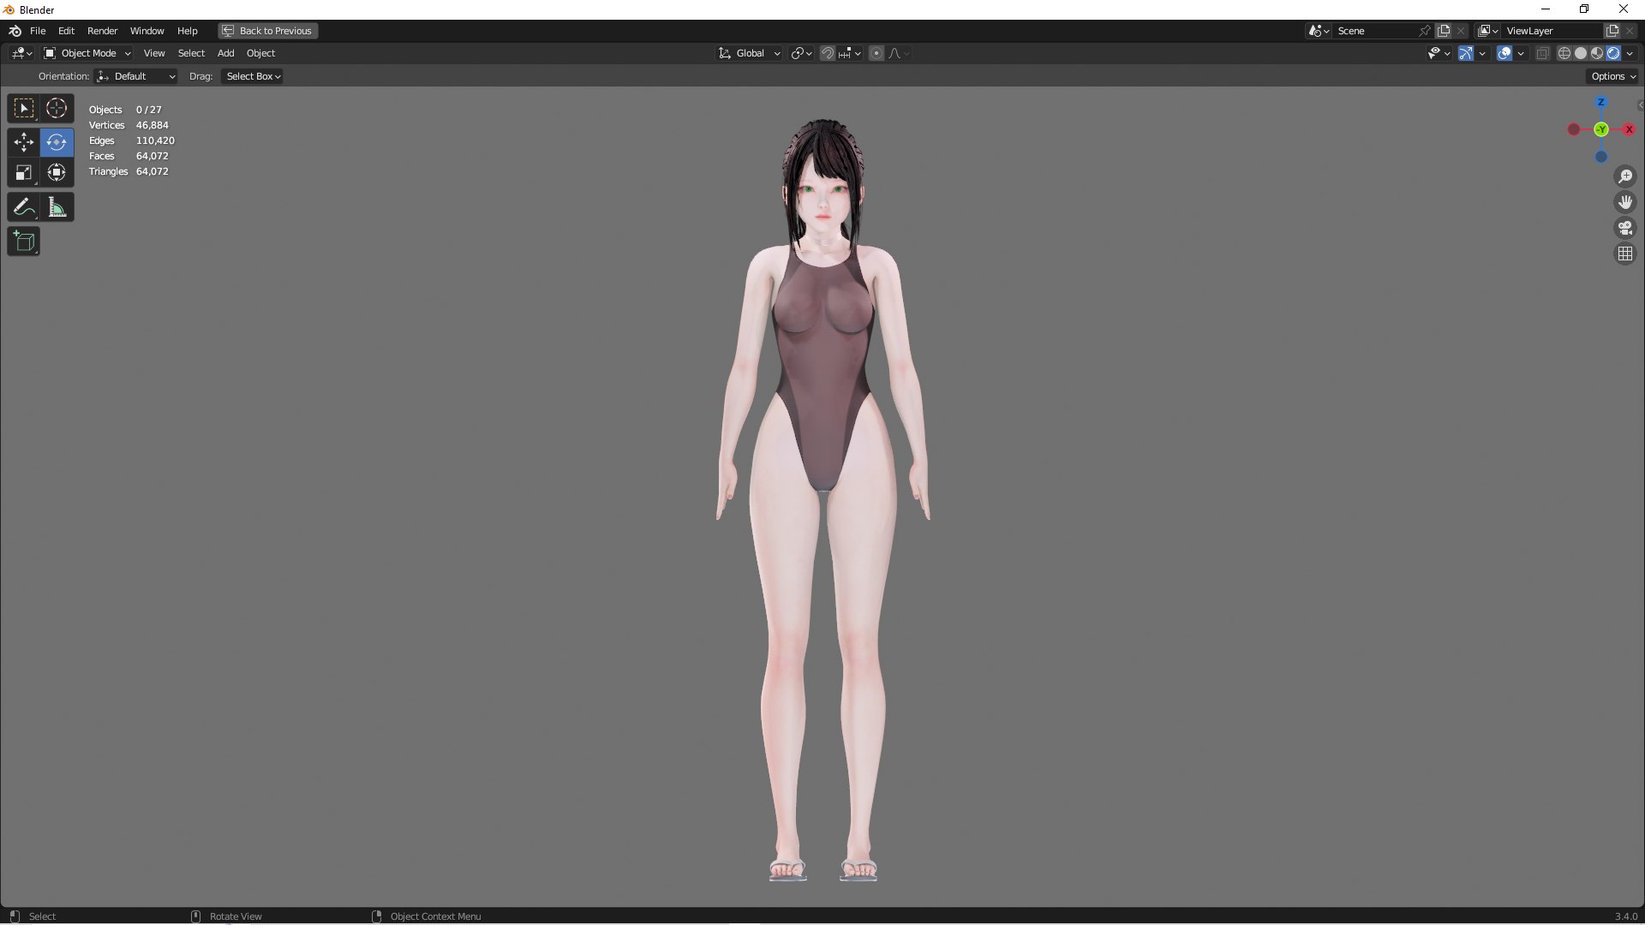The image size is (1645, 925).
Task: Switch to solid shading
Action: [x=1581, y=53]
